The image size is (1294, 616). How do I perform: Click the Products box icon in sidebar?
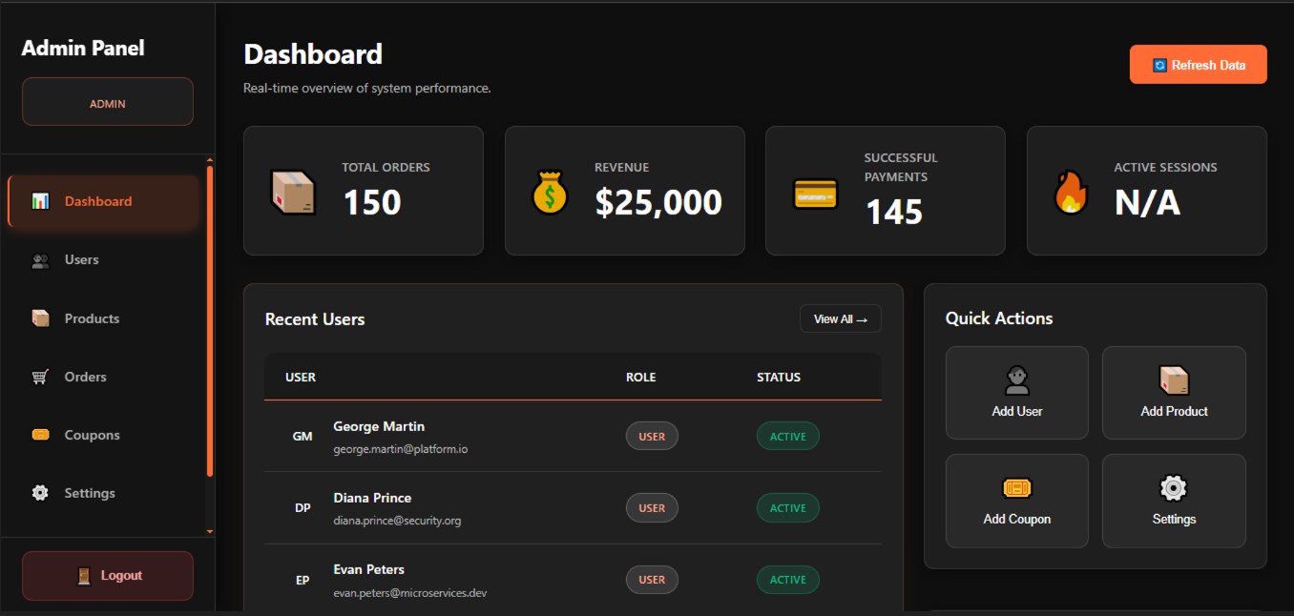[x=40, y=318]
